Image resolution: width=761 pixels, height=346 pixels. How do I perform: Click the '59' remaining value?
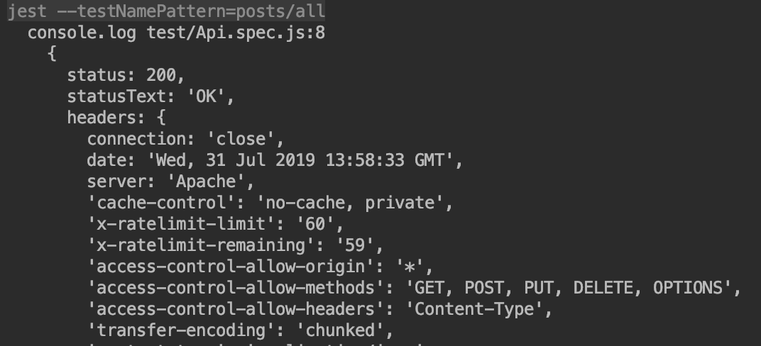click(x=355, y=245)
